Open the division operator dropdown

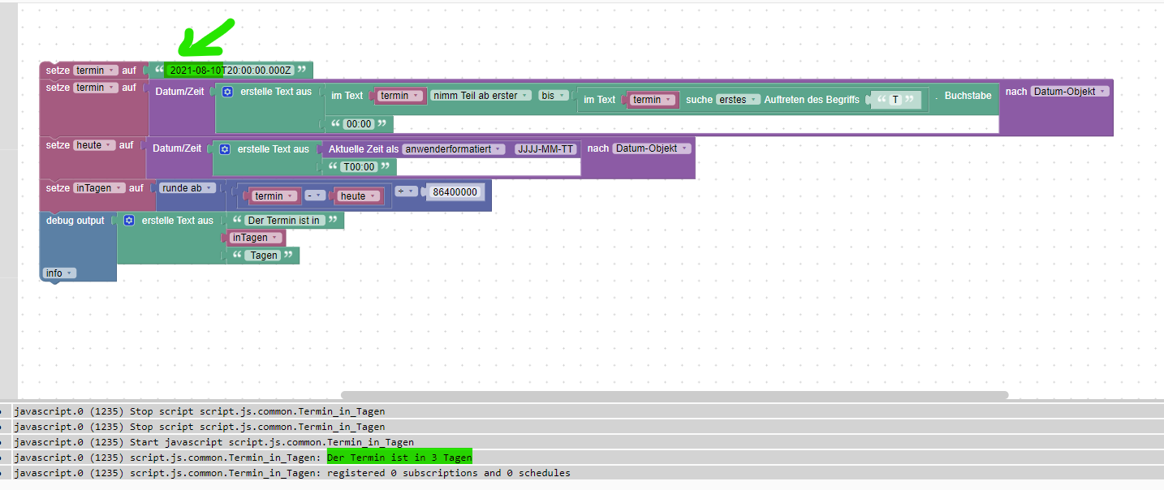tap(407, 191)
